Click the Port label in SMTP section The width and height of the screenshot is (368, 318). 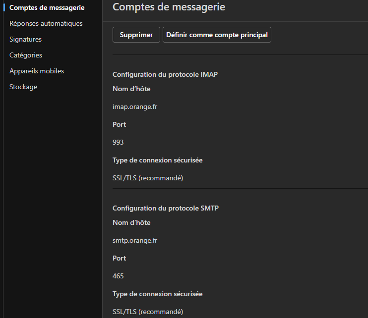119,258
